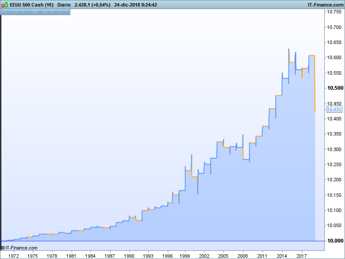Screen dimensions: 345x259
Task: Click the Diario timeframe label
Action: point(64,5)
